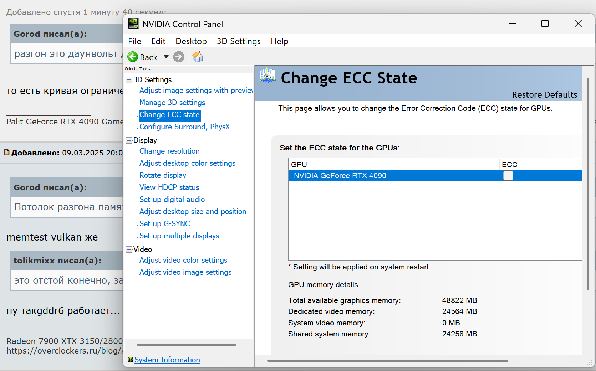596x371 pixels.
Task: Select Rotate display
Action: pyautogui.click(x=163, y=175)
